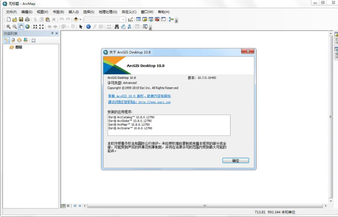
Task: Toggle List By Selection view
Action: [x=26, y=40]
